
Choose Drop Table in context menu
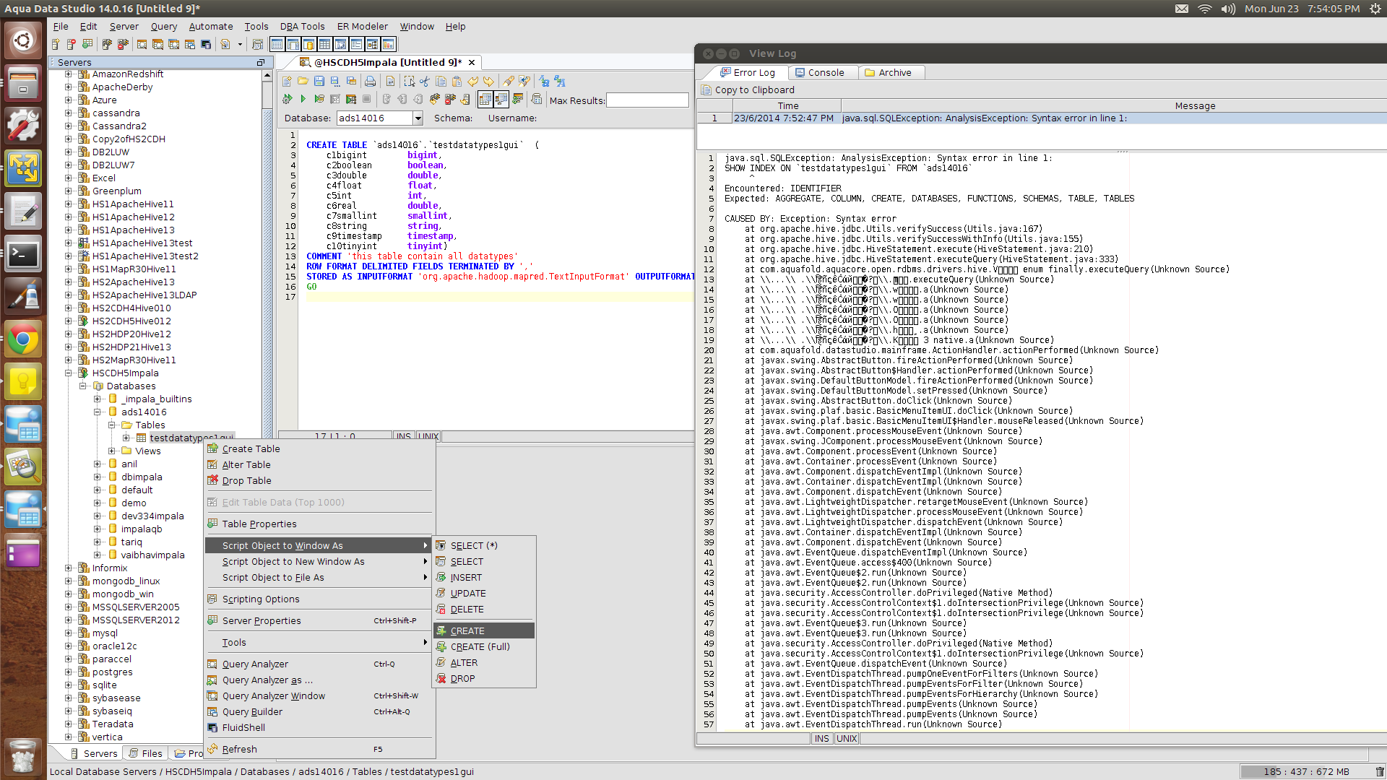(x=246, y=480)
